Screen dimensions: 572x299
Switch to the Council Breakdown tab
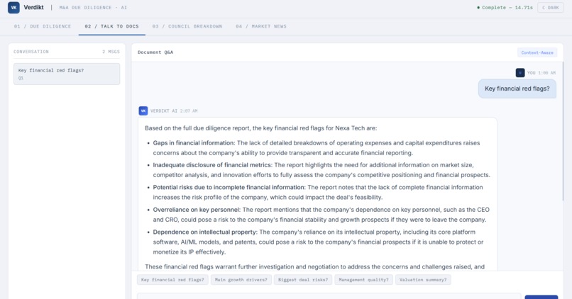tap(187, 26)
